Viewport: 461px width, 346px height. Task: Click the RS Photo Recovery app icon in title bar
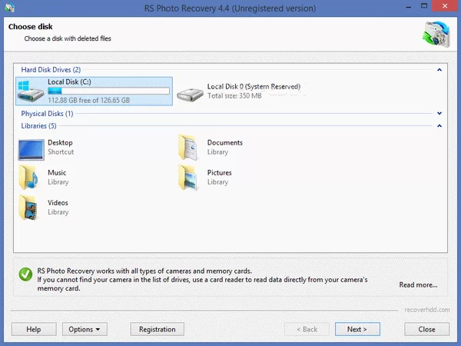pyautogui.click(x=10, y=8)
